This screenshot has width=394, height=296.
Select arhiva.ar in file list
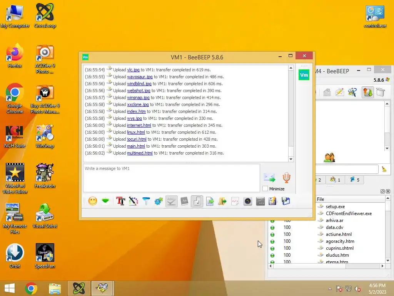[x=334, y=220]
